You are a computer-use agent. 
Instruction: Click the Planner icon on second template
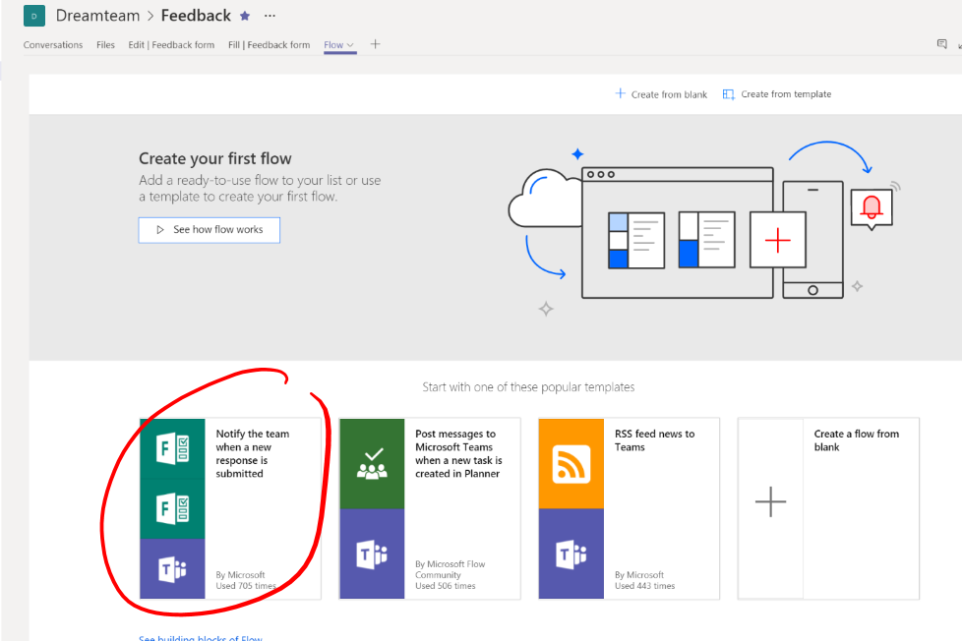(372, 463)
